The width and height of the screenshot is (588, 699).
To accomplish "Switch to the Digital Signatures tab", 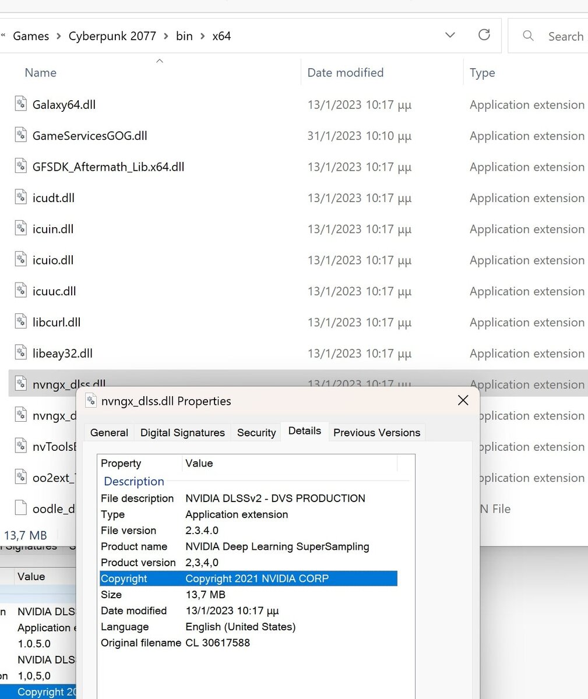I will 182,433.
